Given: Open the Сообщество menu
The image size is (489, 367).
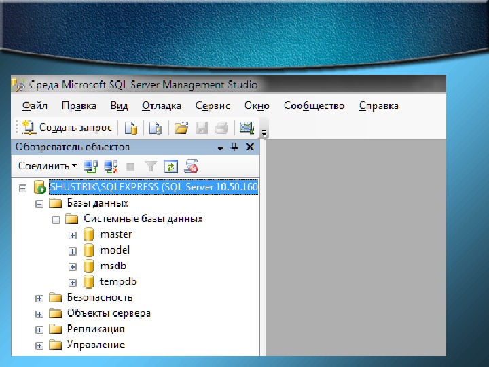Looking at the screenshot, I should click(314, 106).
